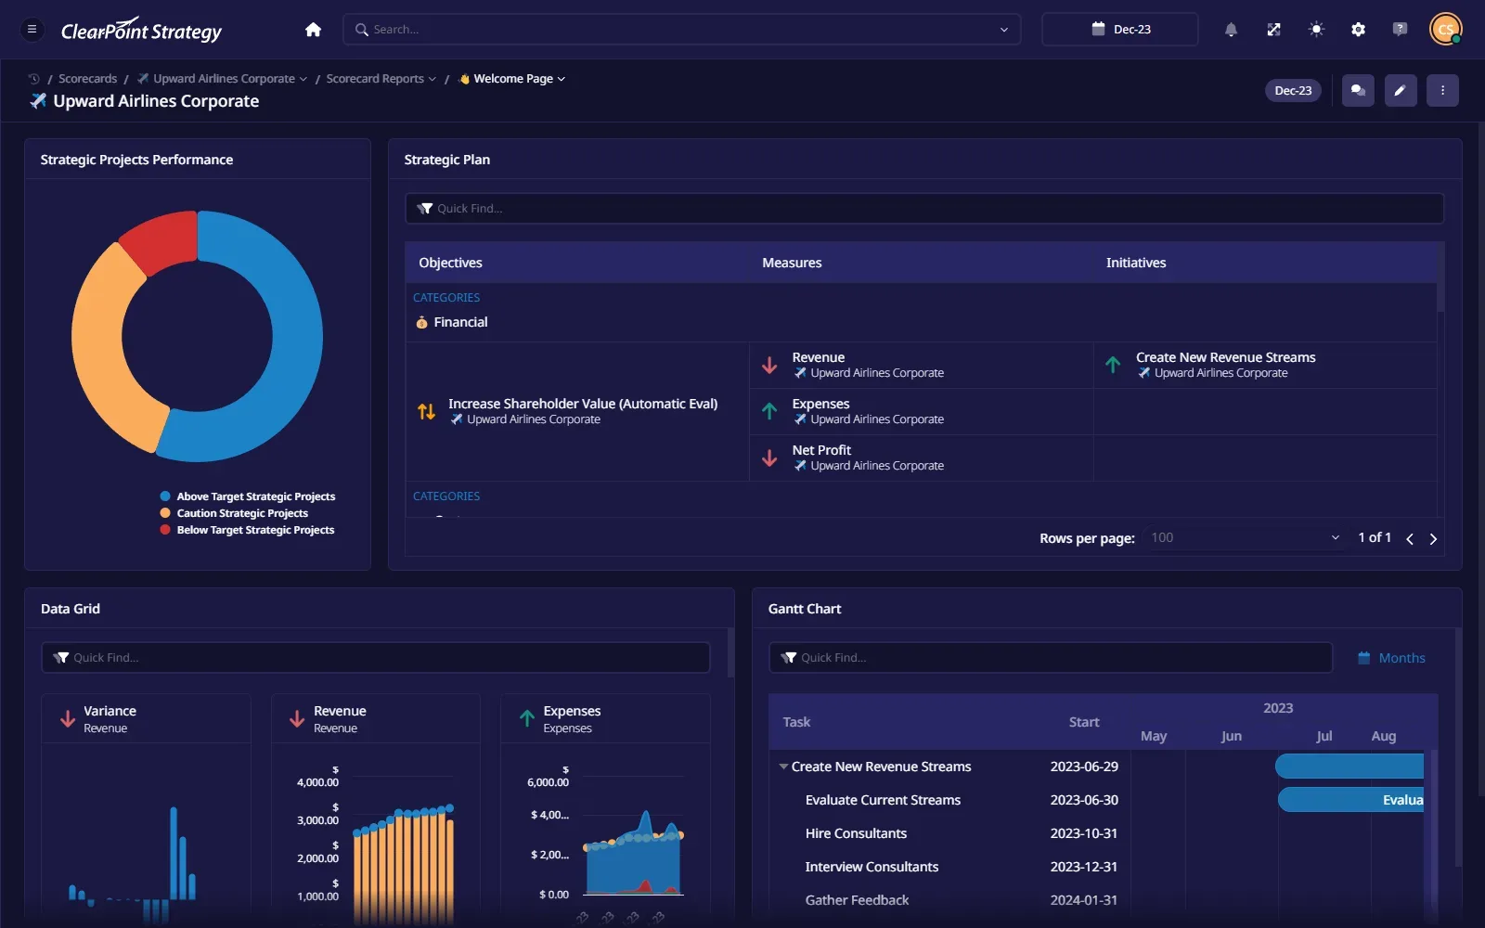Viewport: 1485px width, 928px height.
Task: Open the Dec-23 period selector in header
Action: point(1120,30)
